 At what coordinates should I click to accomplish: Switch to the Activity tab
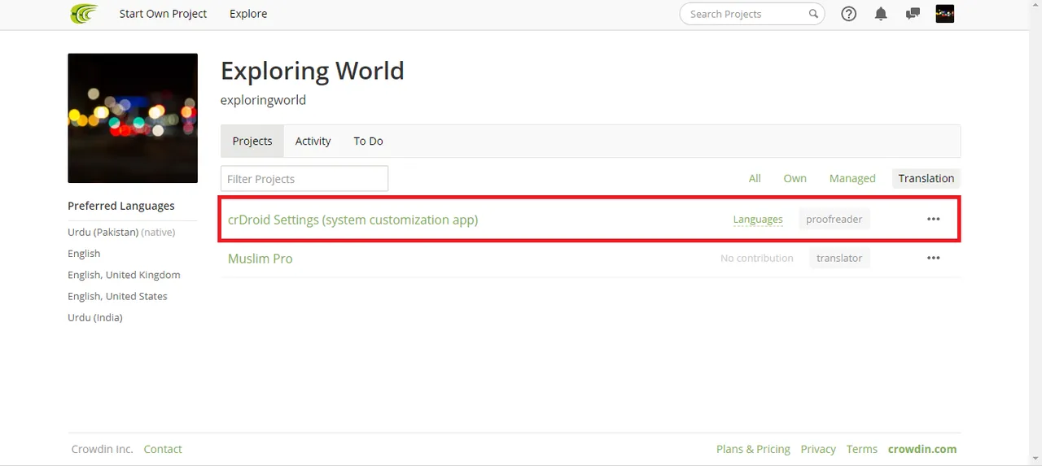(x=313, y=141)
